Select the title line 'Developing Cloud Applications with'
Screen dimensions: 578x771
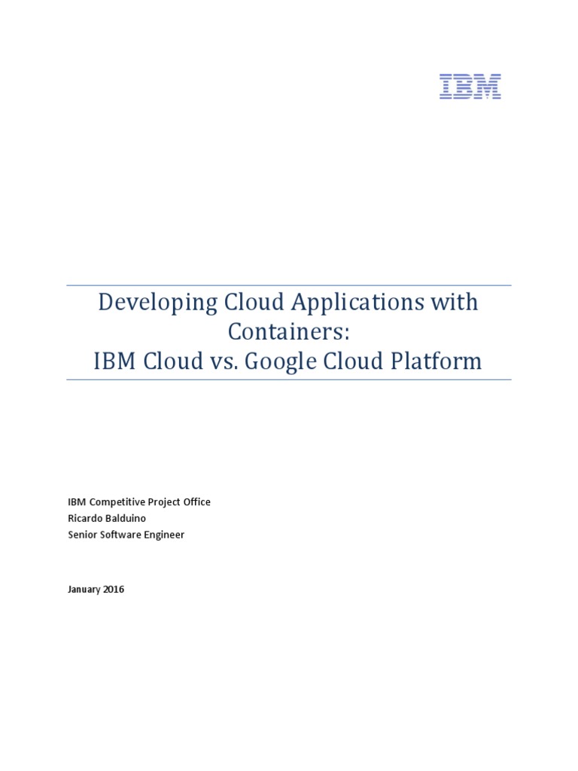tap(288, 303)
